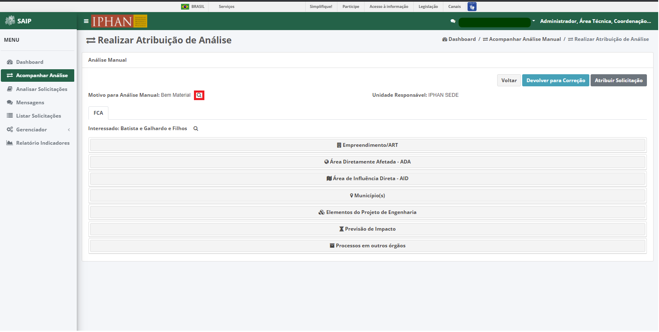The width and height of the screenshot is (659, 332).
Task: Click Atribuir Solicitação button
Action: (x=619, y=80)
